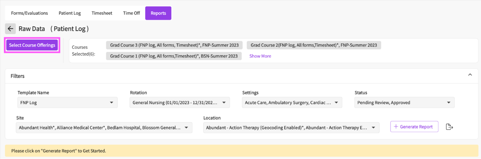Click the Grad Course 2 FNP-Summer 2023 chip
The height and width of the screenshot is (159, 481).
[x=314, y=45]
